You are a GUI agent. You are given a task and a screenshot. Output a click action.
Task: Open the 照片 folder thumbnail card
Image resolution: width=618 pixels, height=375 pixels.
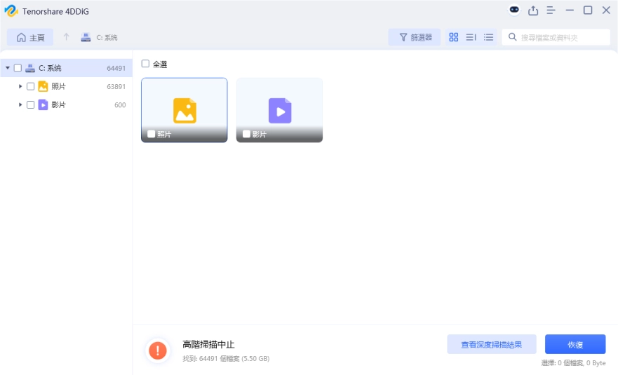point(184,110)
